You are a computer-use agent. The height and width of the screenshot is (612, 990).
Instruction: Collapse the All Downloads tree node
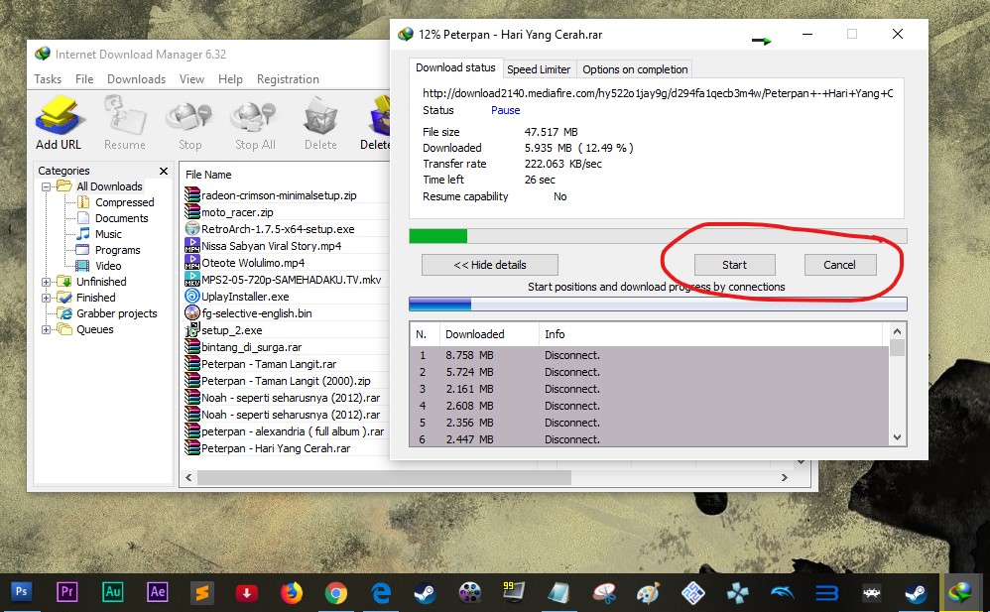(x=46, y=186)
